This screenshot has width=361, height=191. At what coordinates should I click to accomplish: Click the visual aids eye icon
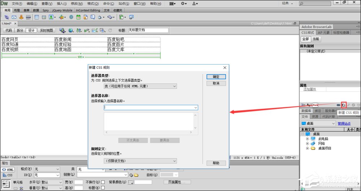point(103,30)
